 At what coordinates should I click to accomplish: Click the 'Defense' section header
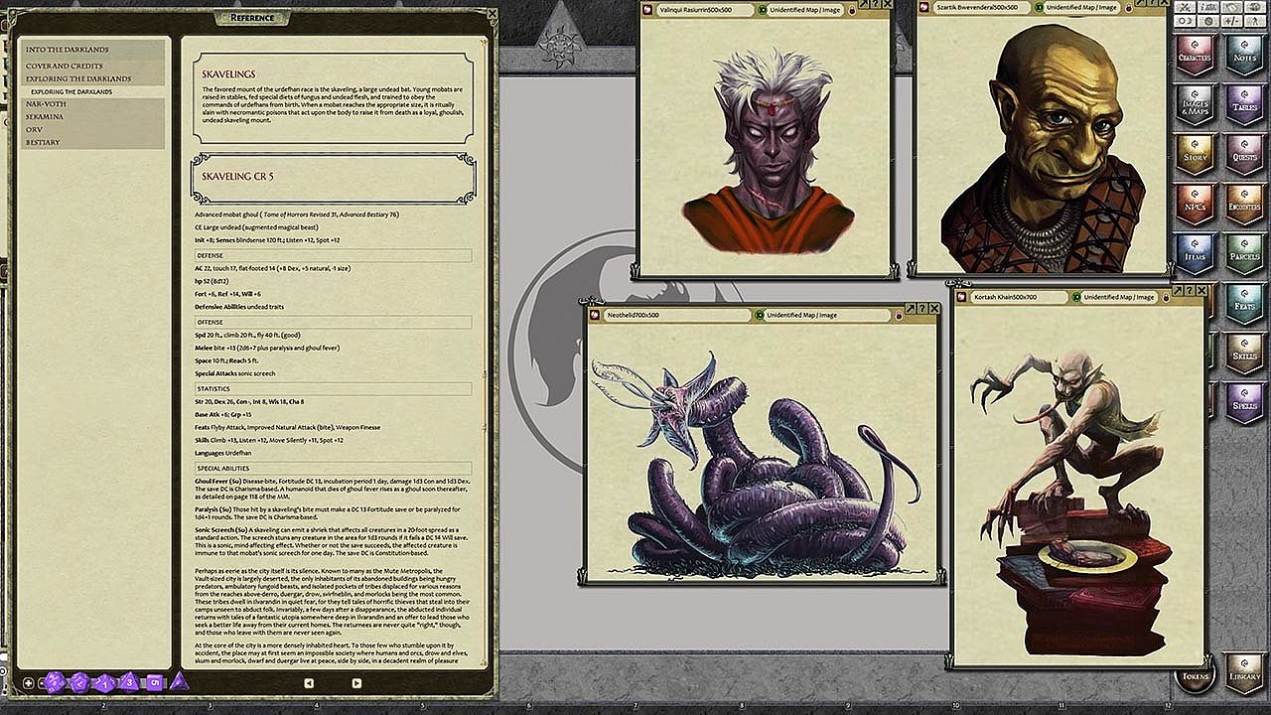[x=333, y=255]
